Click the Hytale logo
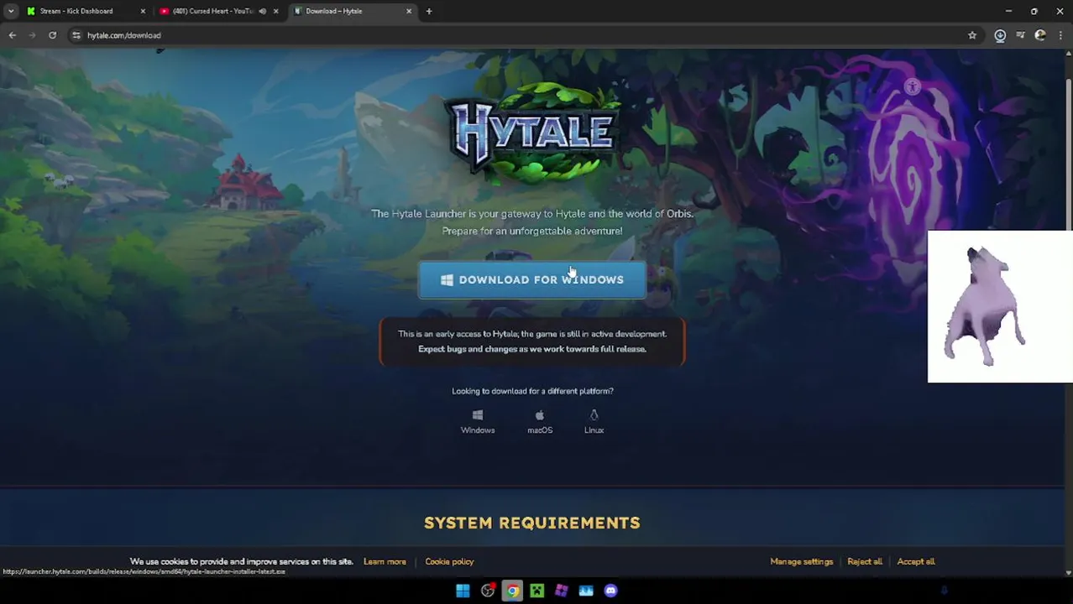The width and height of the screenshot is (1073, 604). click(x=532, y=133)
